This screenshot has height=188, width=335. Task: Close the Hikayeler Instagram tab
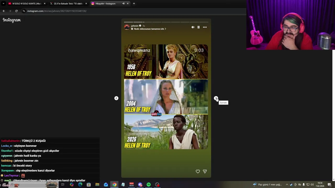tap(128, 4)
